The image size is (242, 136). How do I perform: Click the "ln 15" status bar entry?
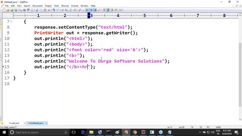coord(170,127)
